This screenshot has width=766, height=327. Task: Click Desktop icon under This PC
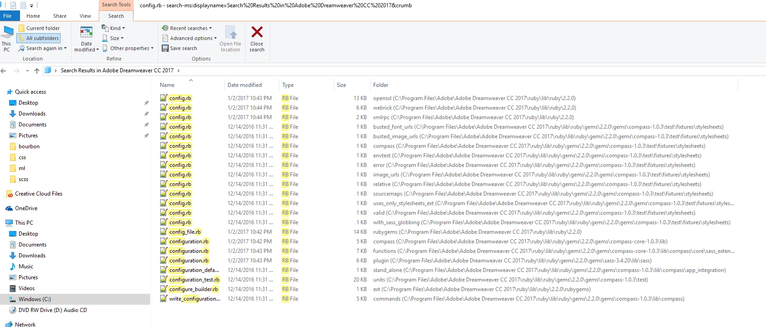[x=13, y=234]
